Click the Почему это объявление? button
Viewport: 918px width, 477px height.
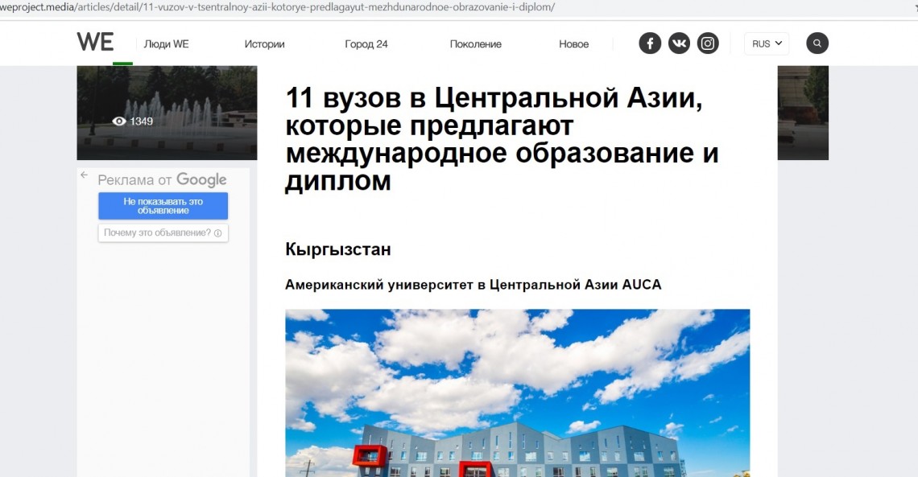pos(163,233)
